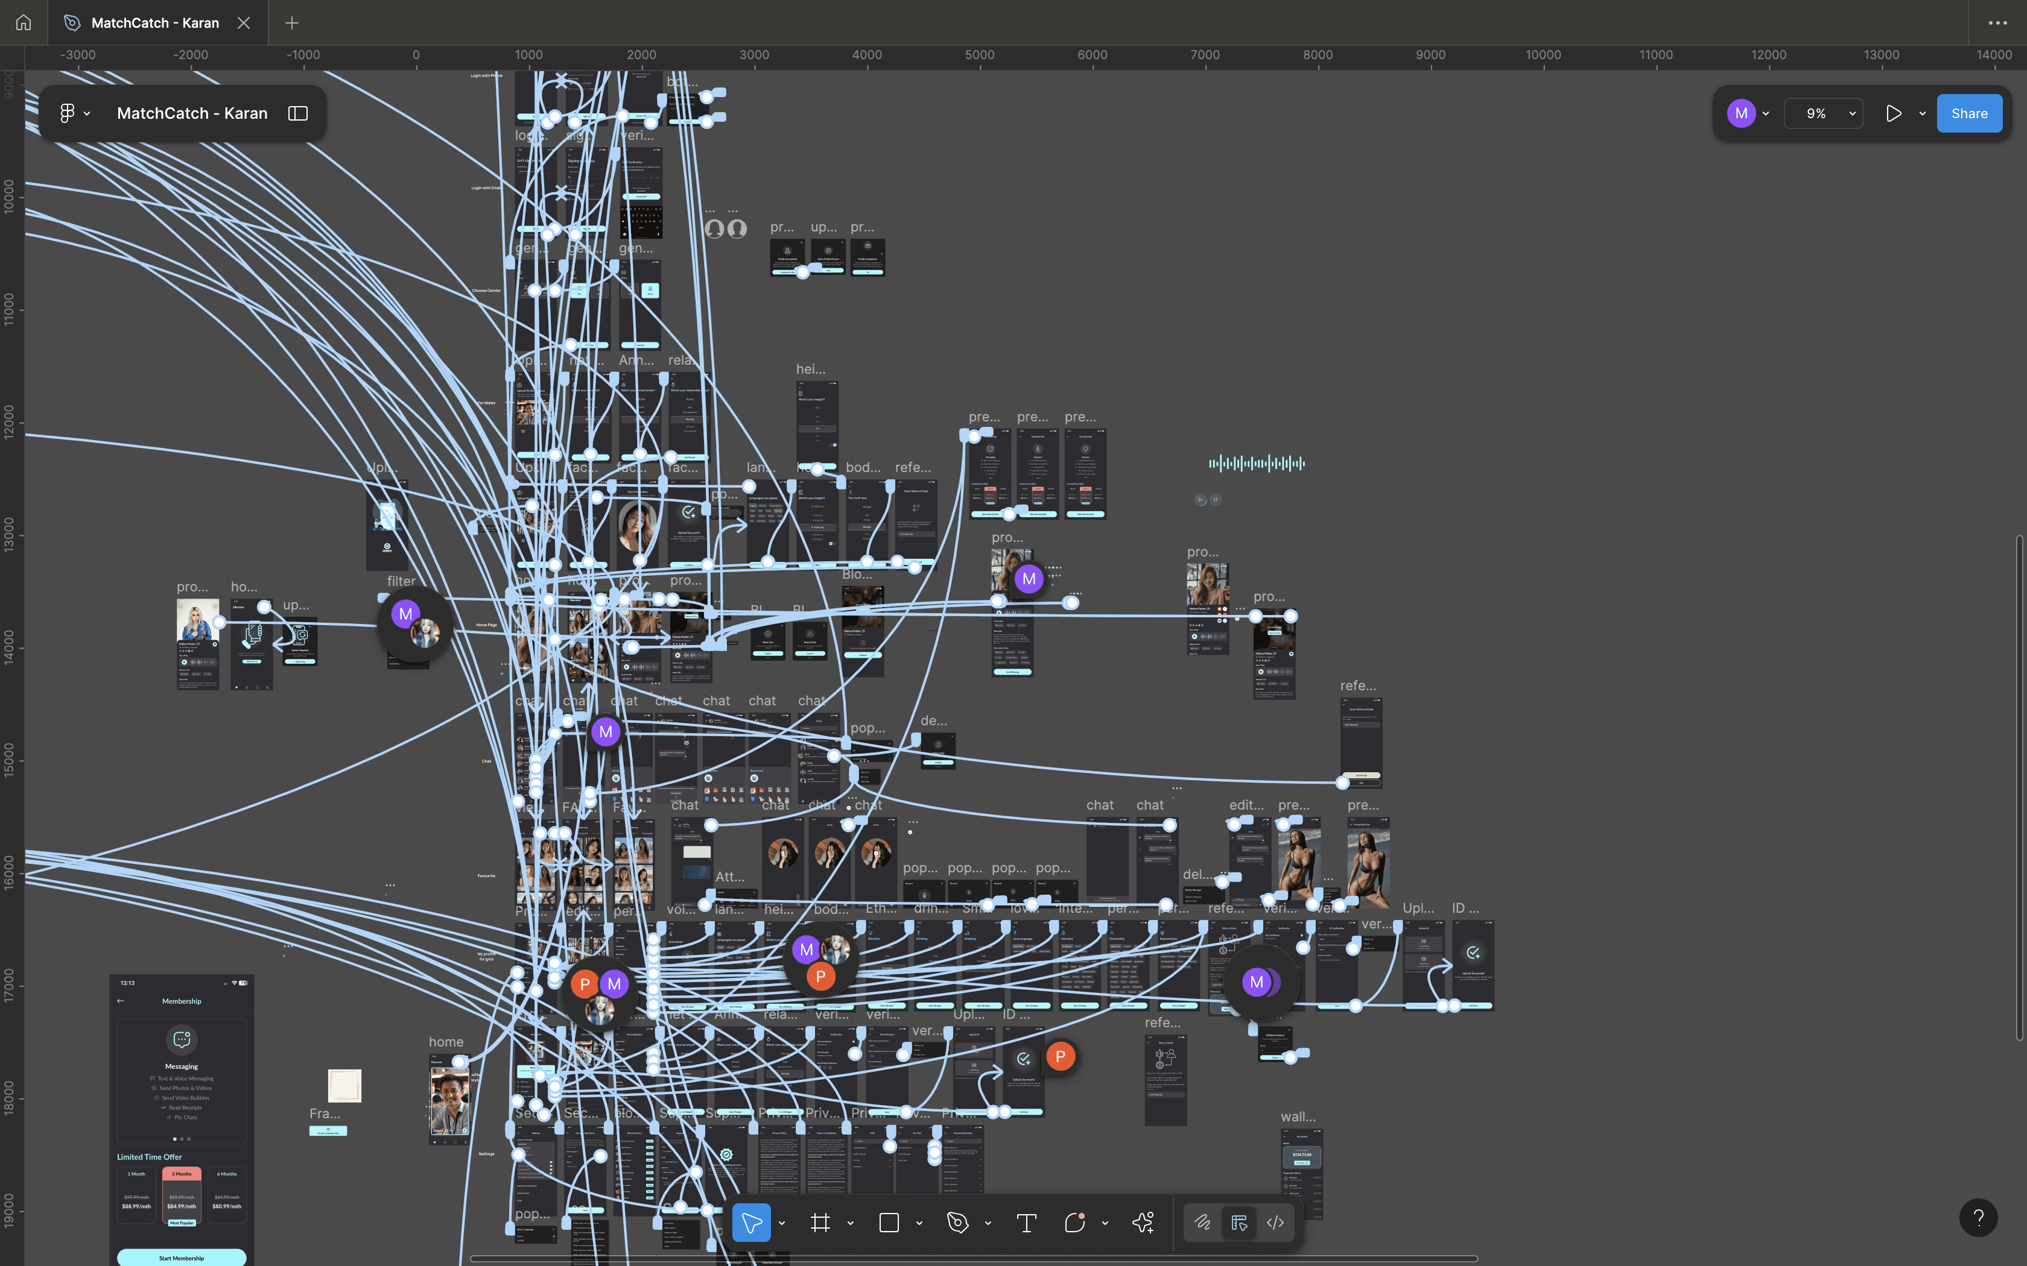Image resolution: width=2027 pixels, height=1266 pixels.
Task: Open the present play options chevron
Action: coord(1922,114)
